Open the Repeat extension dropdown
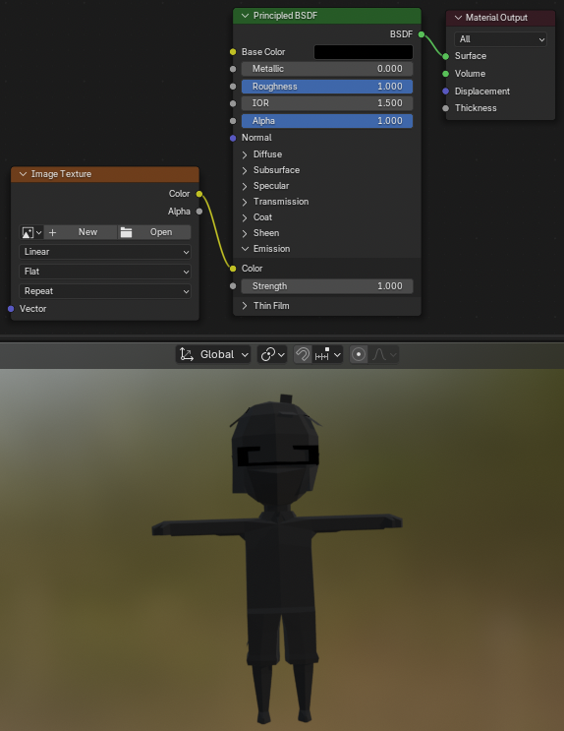The width and height of the screenshot is (564, 731). pos(105,291)
